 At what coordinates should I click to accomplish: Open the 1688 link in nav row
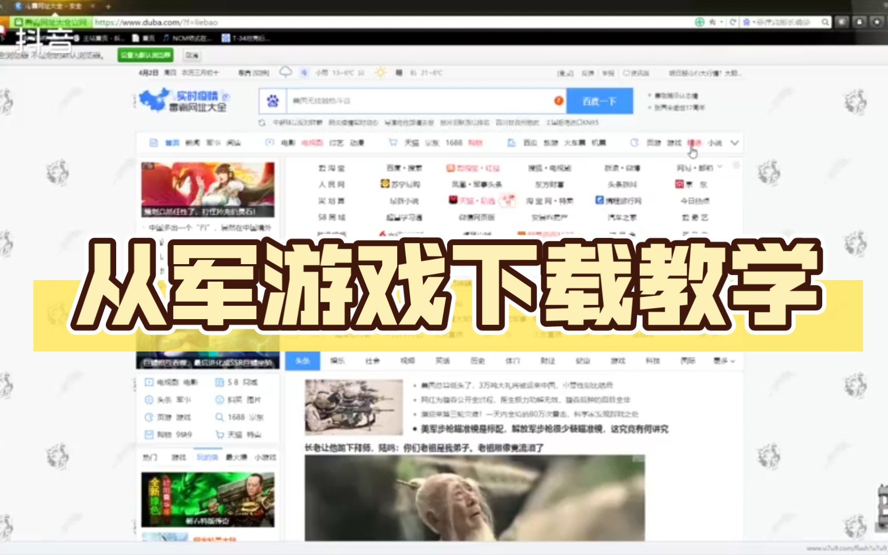tap(454, 143)
